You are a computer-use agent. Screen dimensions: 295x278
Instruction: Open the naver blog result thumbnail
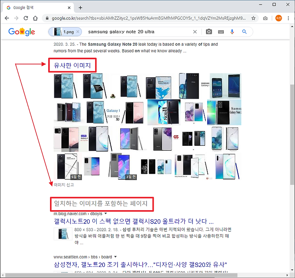click(x=63, y=234)
